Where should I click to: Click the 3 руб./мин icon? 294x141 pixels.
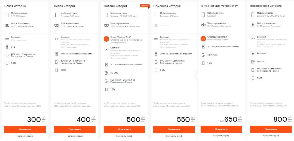[x=203, y=55]
